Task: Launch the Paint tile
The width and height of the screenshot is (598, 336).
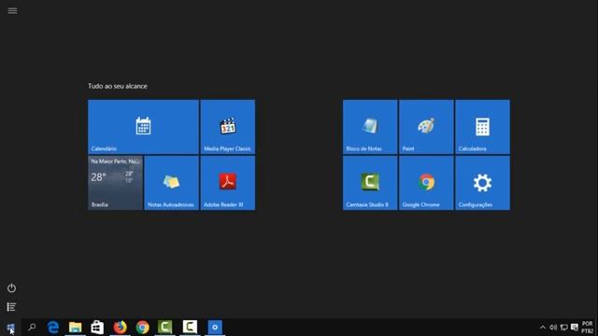Action: click(x=426, y=127)
